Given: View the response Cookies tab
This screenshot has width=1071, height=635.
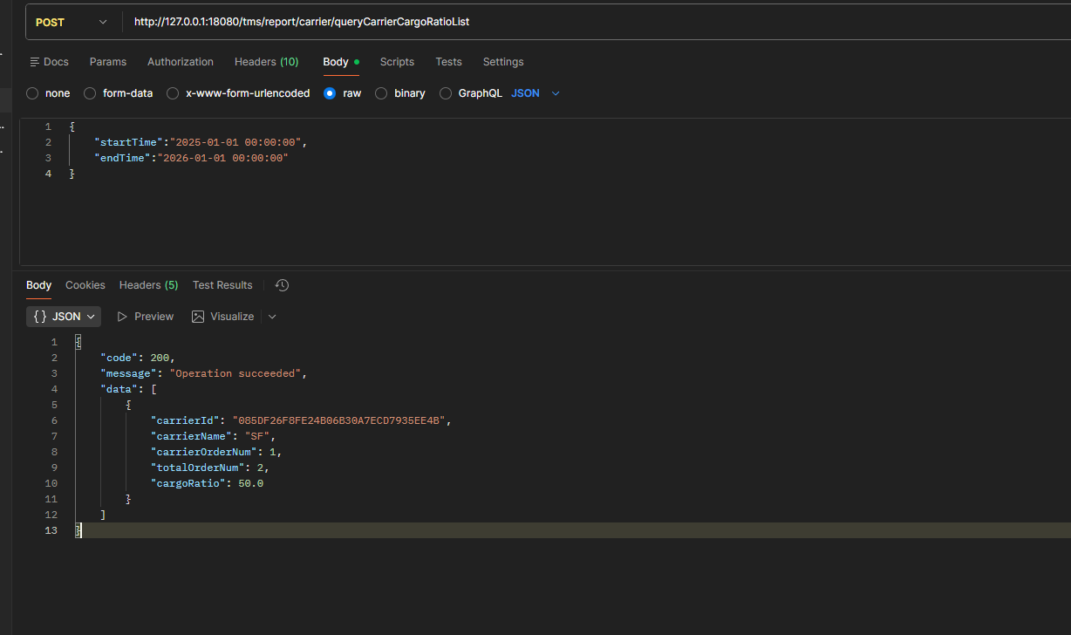Looking at the screenshot, I should click(85, 285).
